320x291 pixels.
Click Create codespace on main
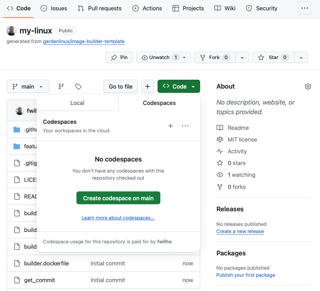(x=118, y=198)
